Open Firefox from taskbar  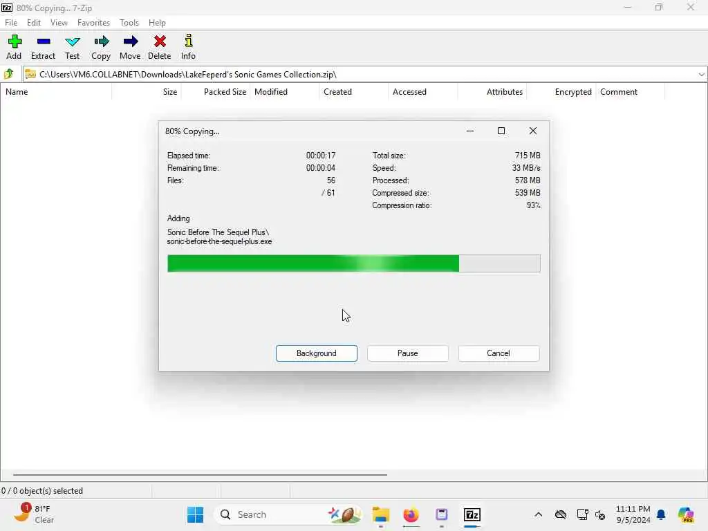click(x=411, y=514)
